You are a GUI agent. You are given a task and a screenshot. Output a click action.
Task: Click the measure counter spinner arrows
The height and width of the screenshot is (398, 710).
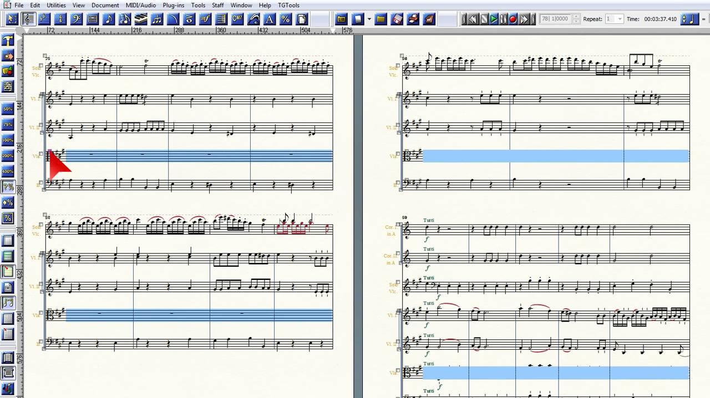tap(575, 19)
